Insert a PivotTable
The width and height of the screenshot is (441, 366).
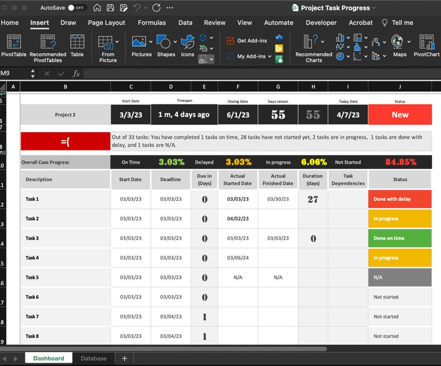[x=14, y=46]
